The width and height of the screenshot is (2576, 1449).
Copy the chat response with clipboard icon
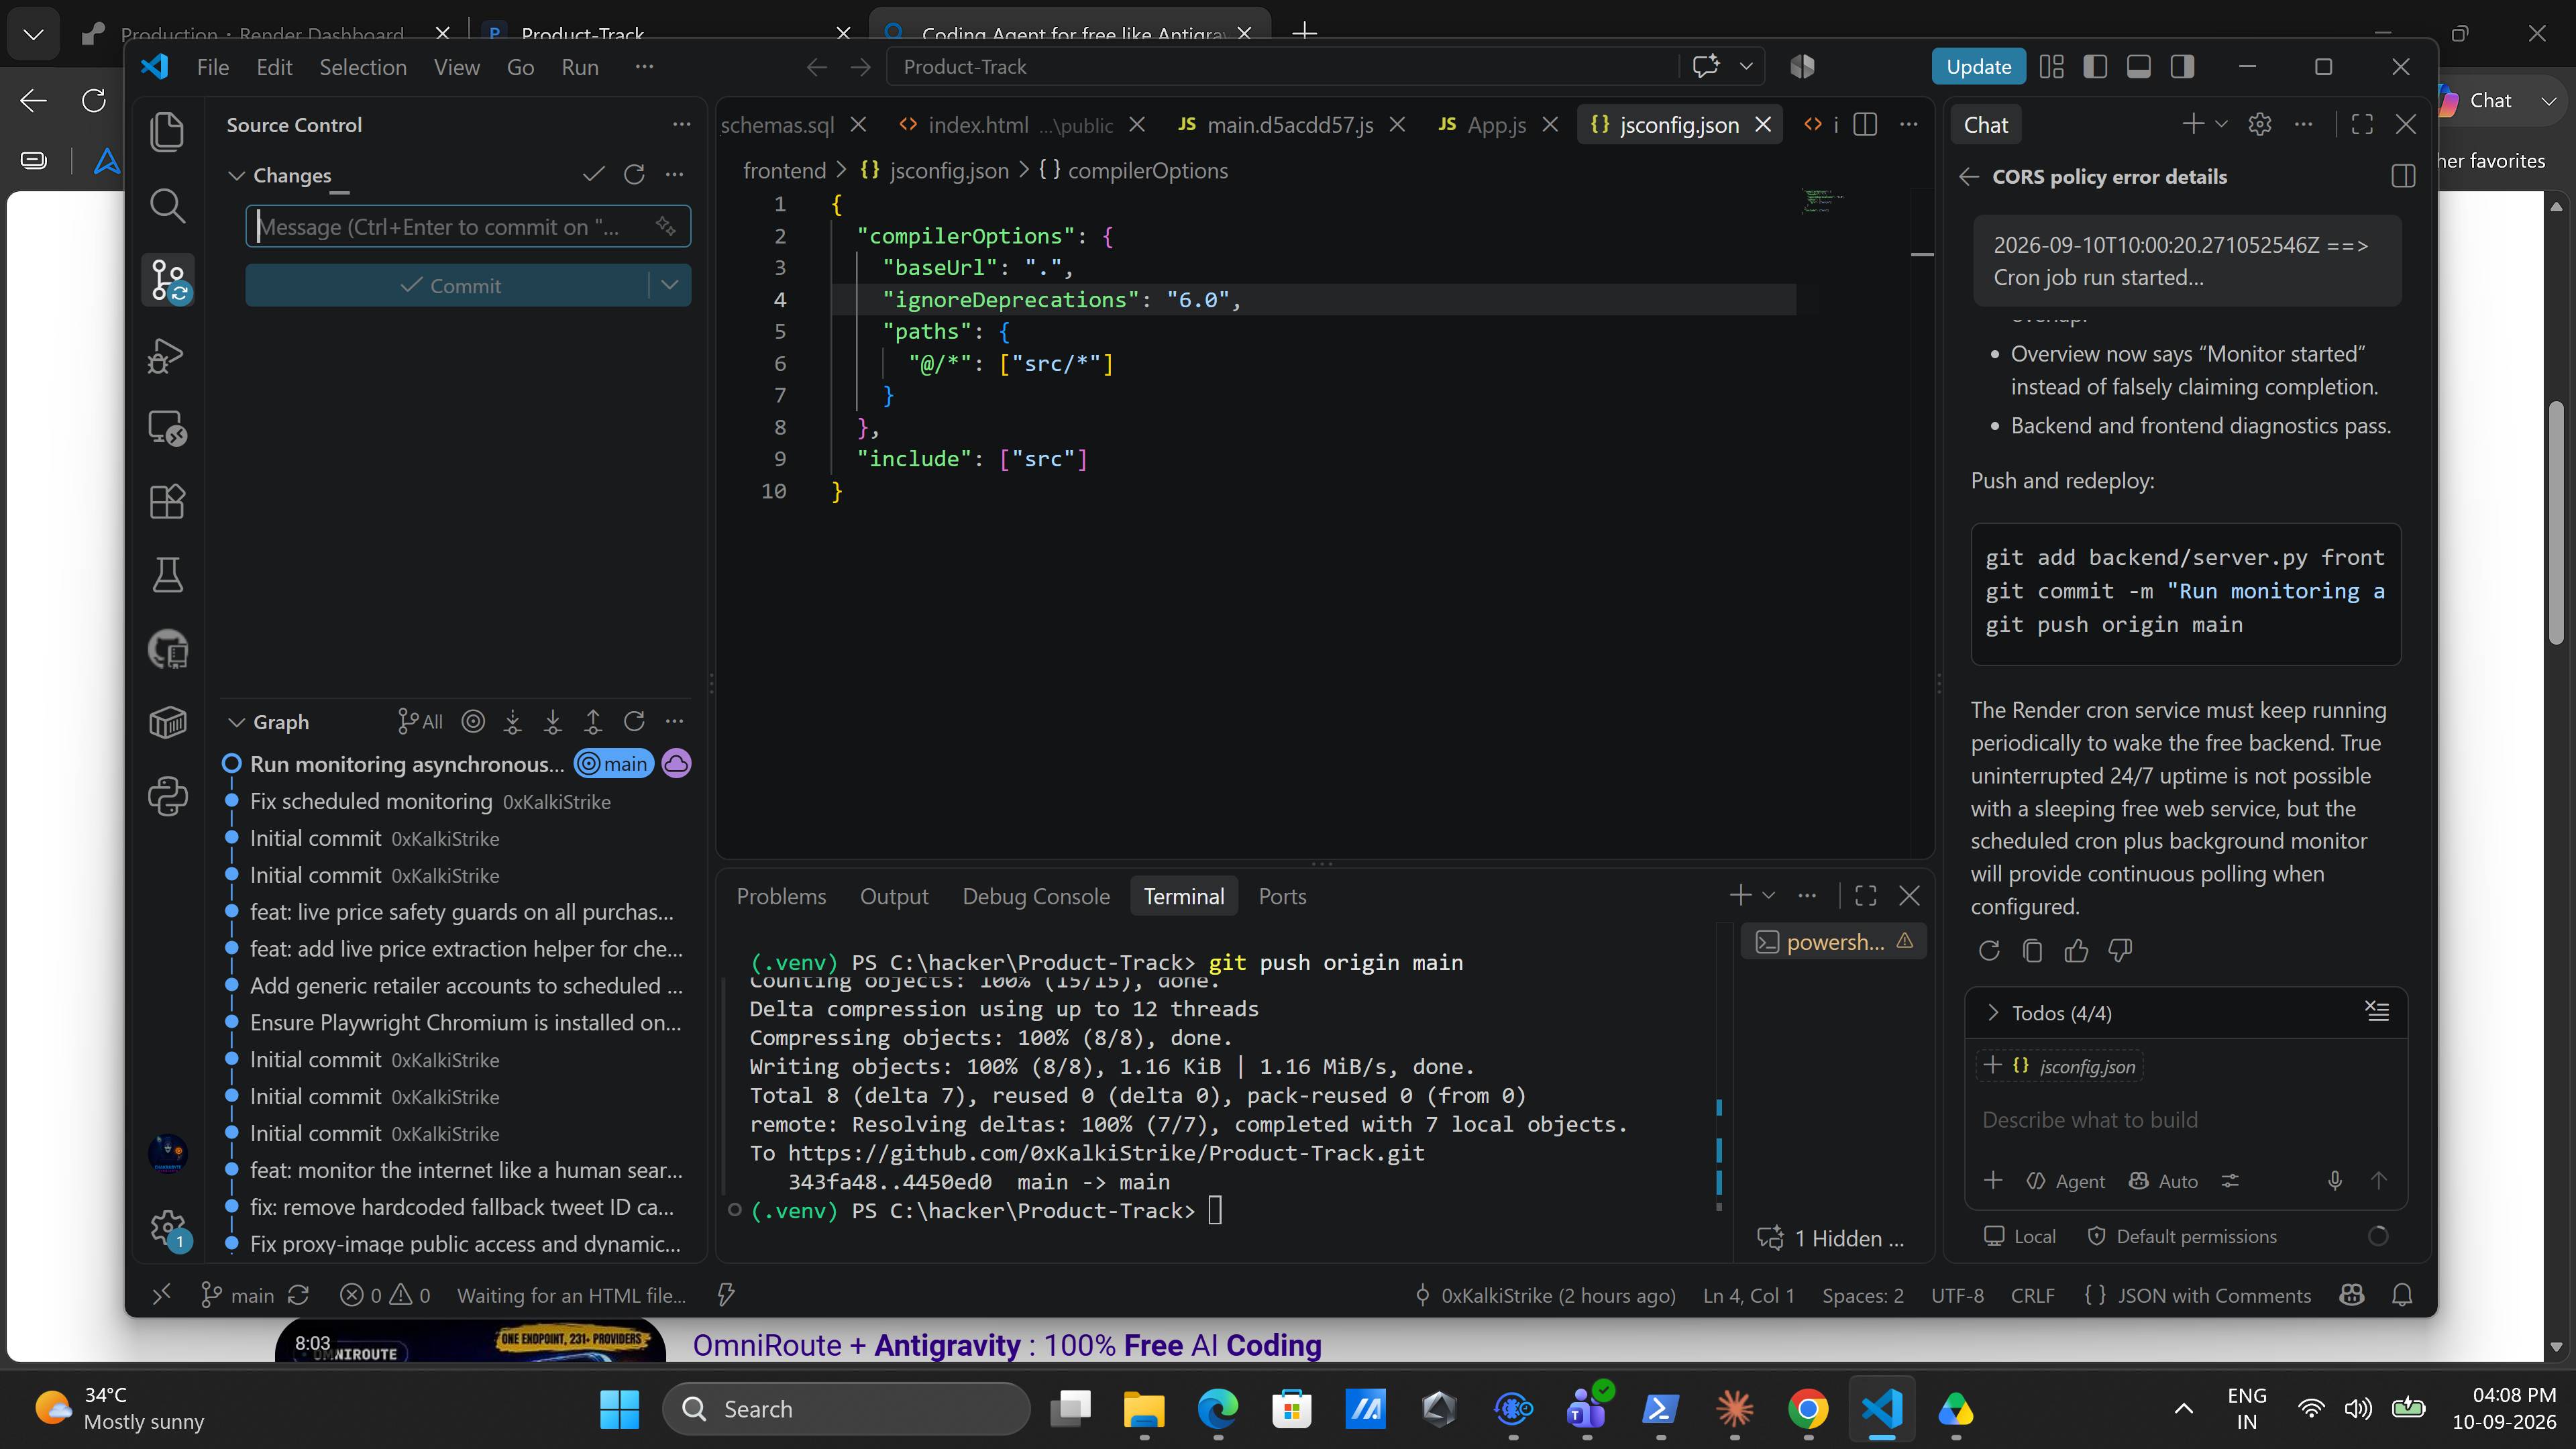point(2032,950)
